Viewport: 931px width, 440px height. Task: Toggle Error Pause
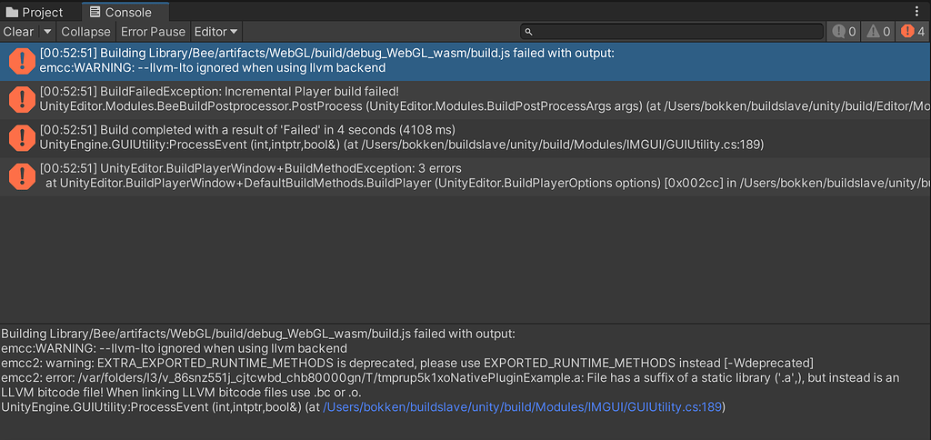coord(153,32)
